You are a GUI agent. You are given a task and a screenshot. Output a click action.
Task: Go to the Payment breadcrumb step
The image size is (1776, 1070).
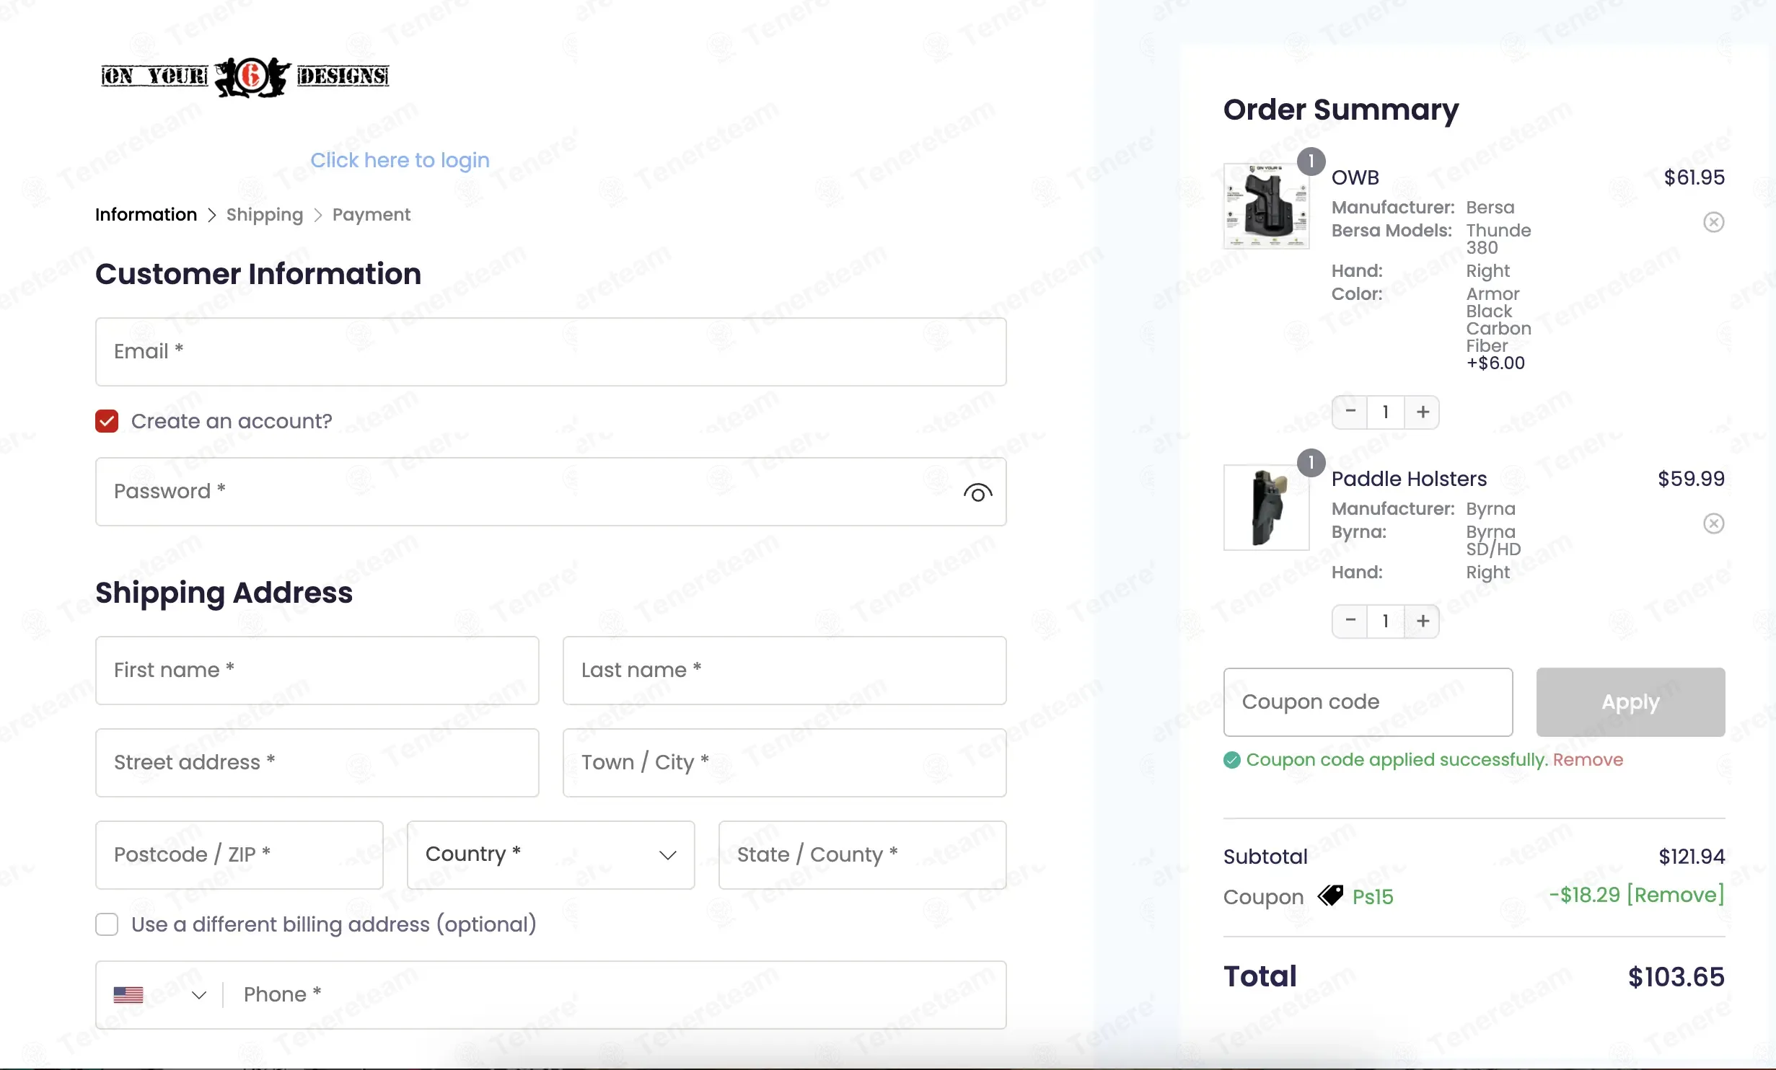pos(371,215)
